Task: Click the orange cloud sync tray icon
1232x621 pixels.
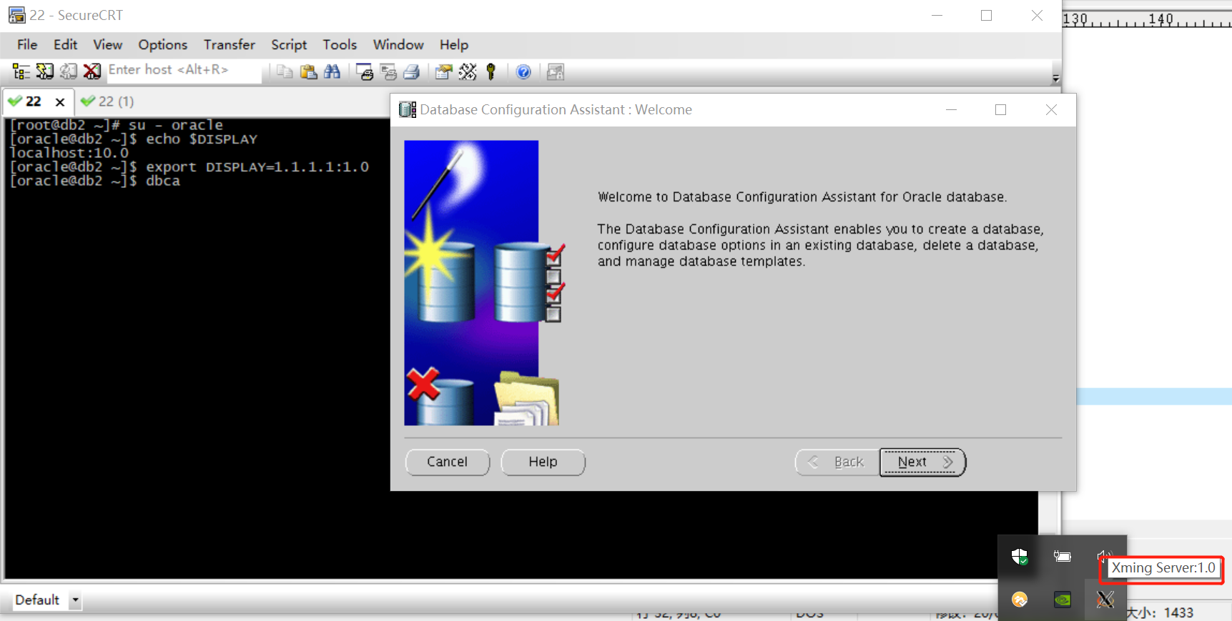Action: pyautogui.click(x=1020, y=599)
